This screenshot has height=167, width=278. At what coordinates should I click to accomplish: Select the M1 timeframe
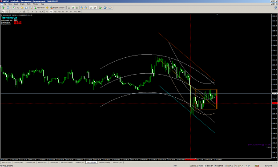tap(47, 12)
